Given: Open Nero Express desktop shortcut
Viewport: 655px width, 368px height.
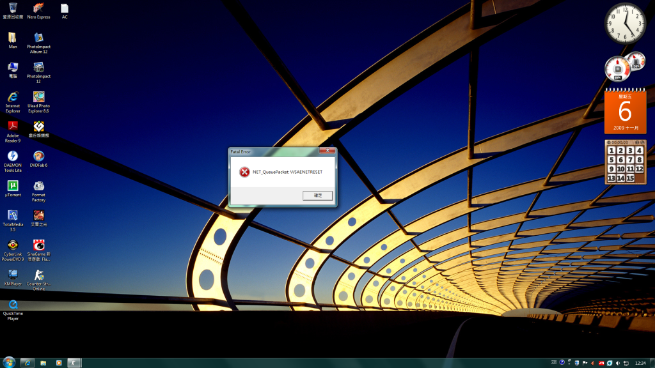Looking at the screenshot, I should [x=38, y=8].
